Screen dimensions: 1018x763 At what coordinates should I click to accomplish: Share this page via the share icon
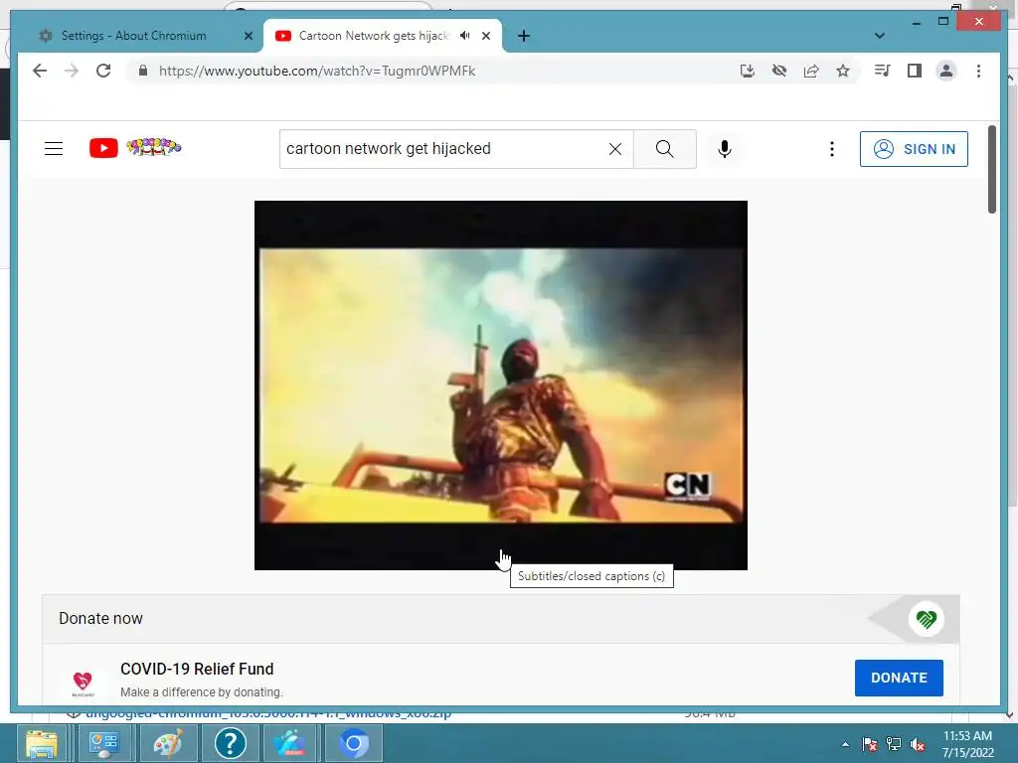pos(811,71)
